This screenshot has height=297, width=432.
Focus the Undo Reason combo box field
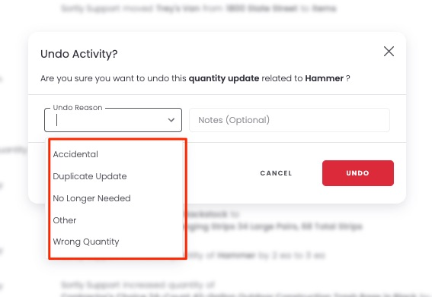pyautogui.click(x=113, y=120)
